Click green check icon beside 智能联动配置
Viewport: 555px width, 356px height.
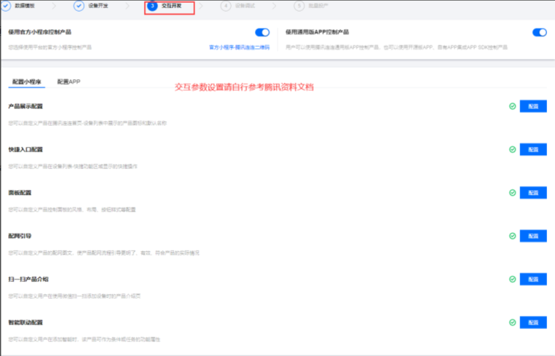click(x=512, y=322)
